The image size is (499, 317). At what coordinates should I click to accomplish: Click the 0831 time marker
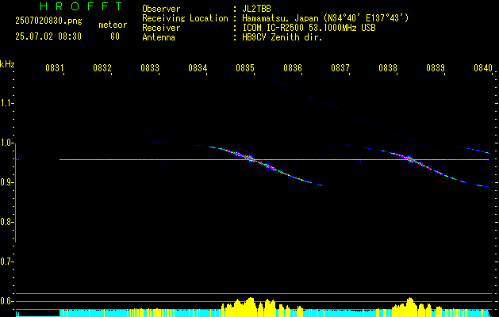pyautogui.click(x=54, y=68)
